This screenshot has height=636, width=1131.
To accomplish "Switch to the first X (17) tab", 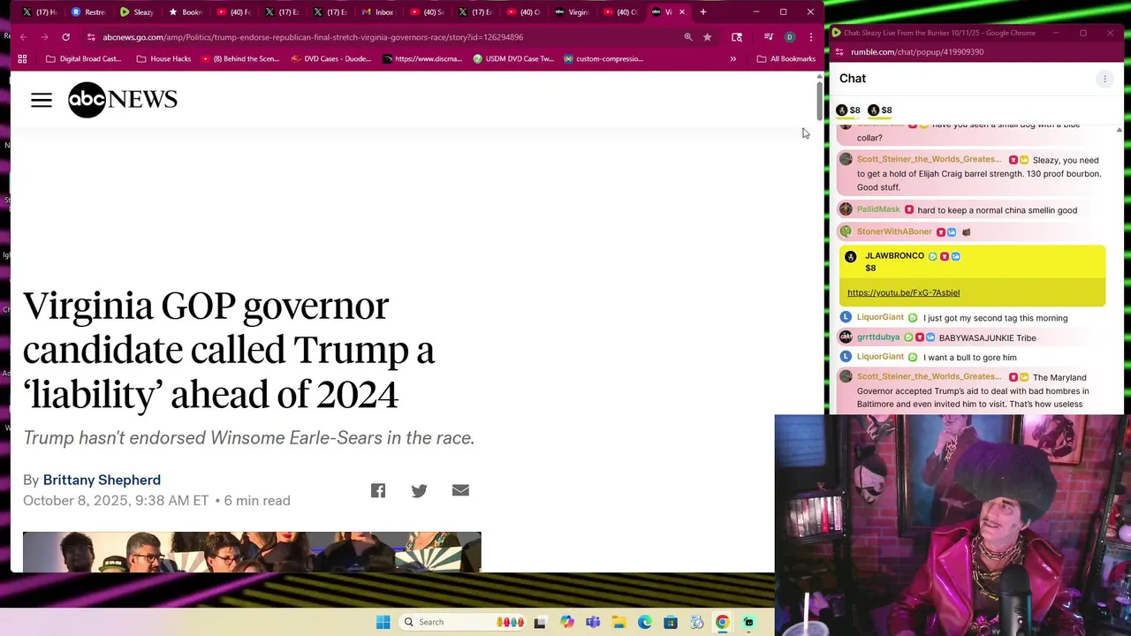I will [41, 12].
